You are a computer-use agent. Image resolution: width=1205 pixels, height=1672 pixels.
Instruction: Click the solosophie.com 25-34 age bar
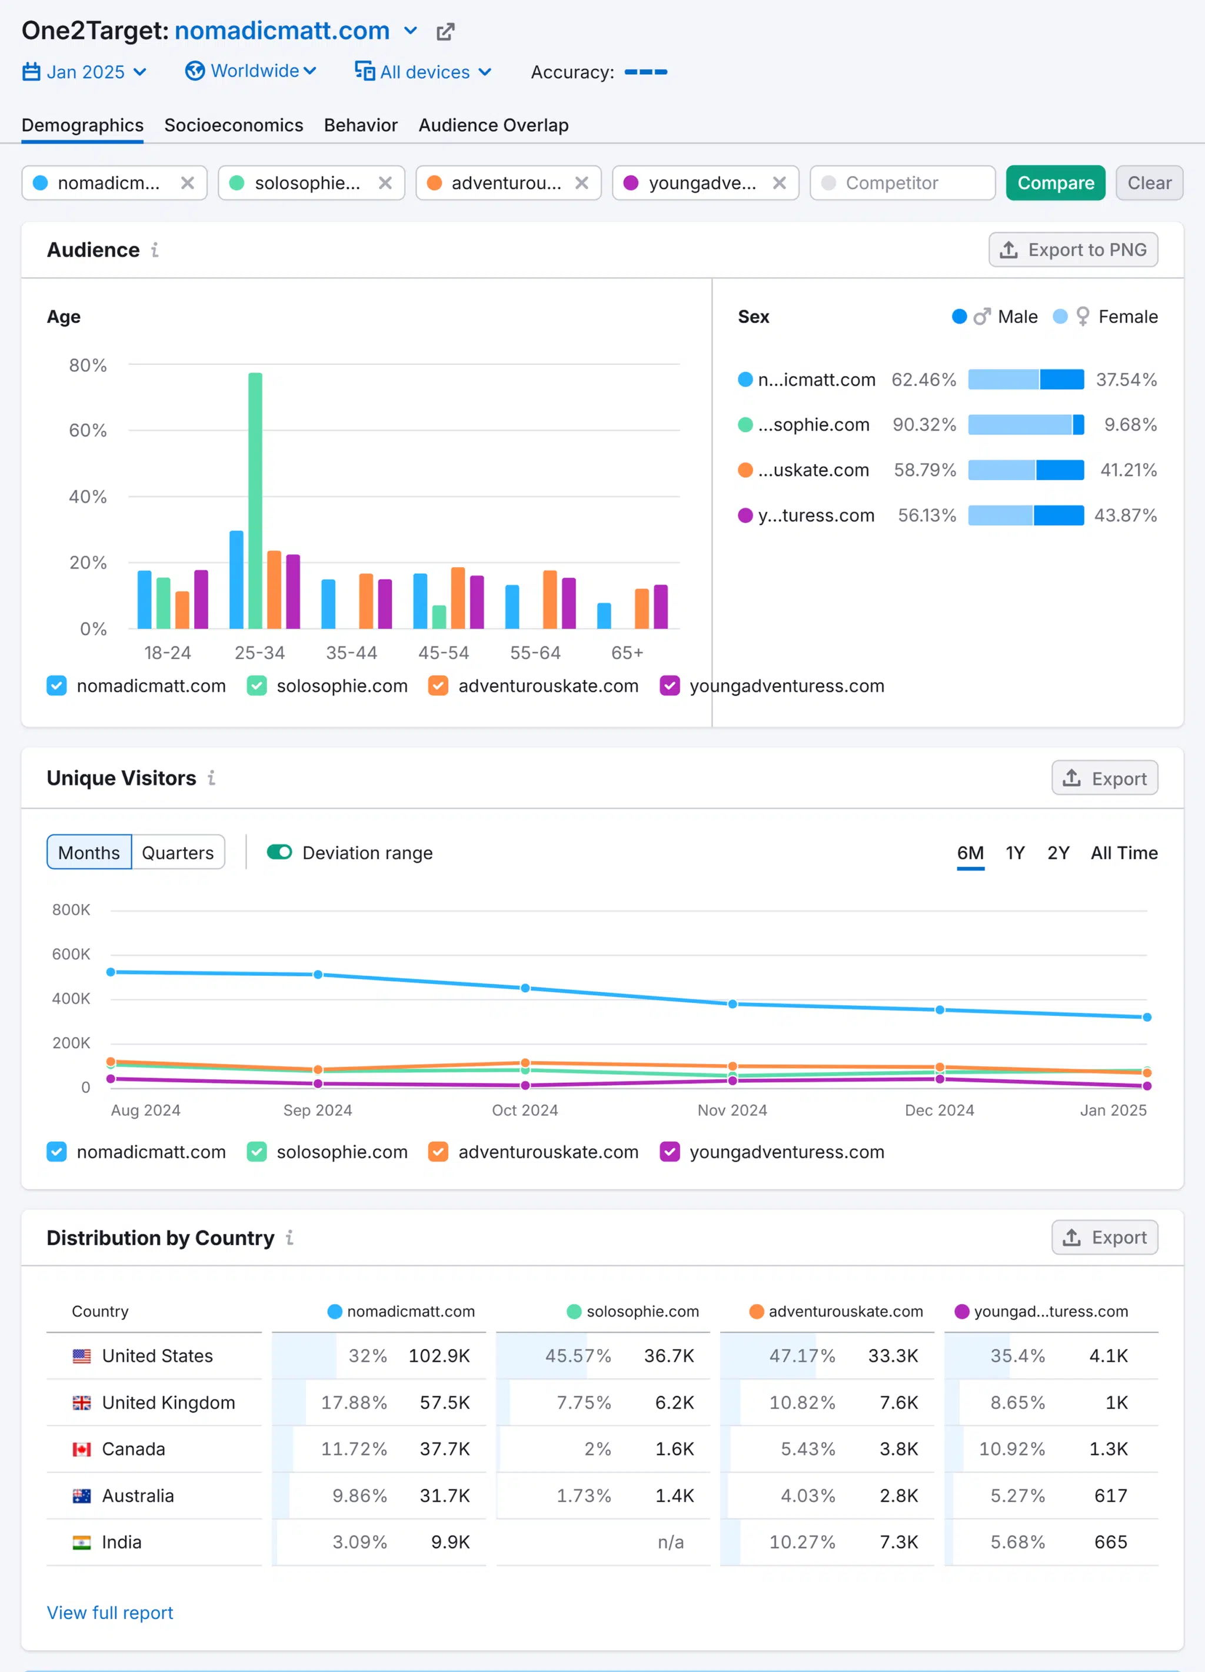point(255,501)
